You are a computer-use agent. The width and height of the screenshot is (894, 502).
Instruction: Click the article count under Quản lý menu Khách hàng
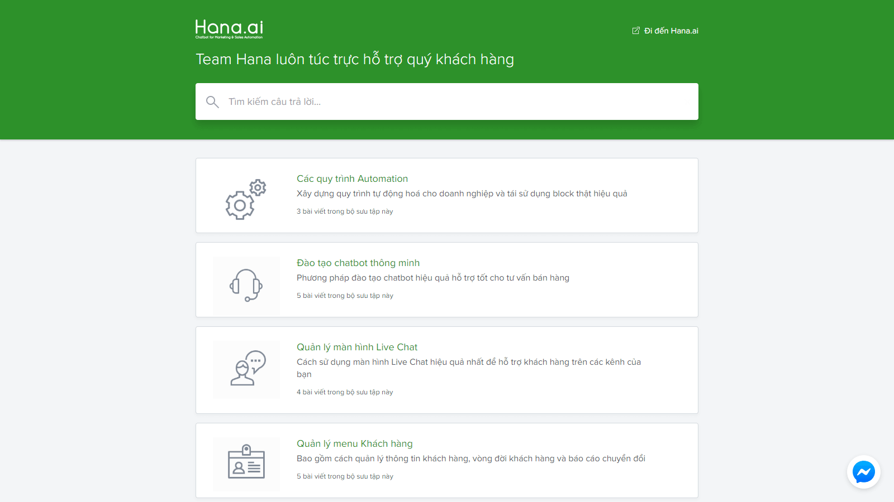pos(345,476)
